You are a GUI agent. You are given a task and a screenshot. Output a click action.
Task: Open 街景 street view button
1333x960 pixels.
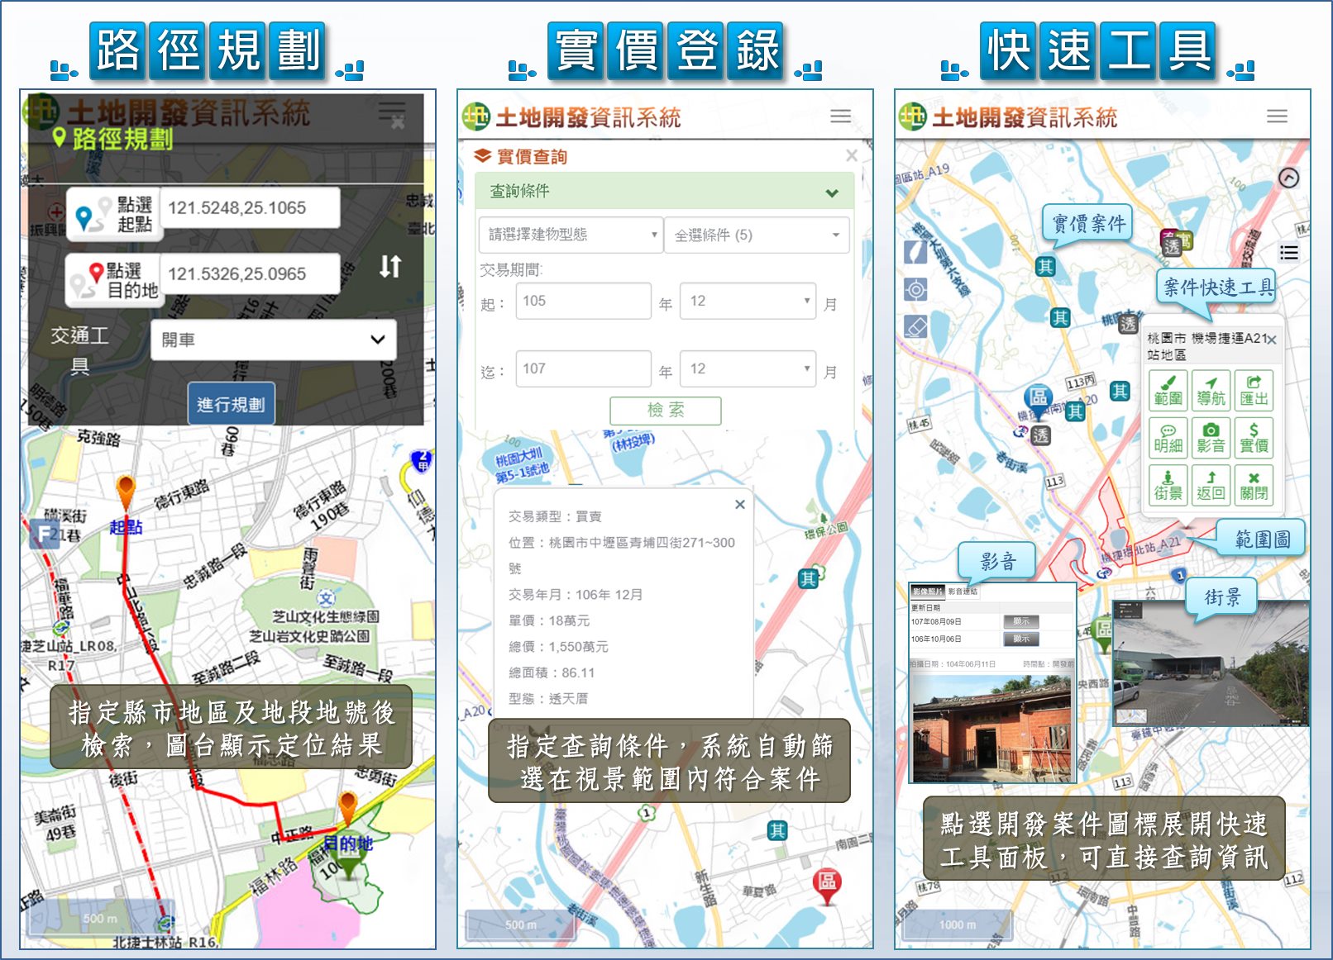point(1168,485)
